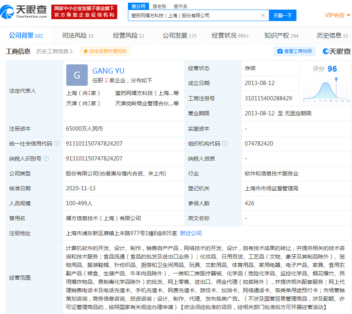
Task: Clear the search box with the X icon
Action: click(x=263, y=15)
